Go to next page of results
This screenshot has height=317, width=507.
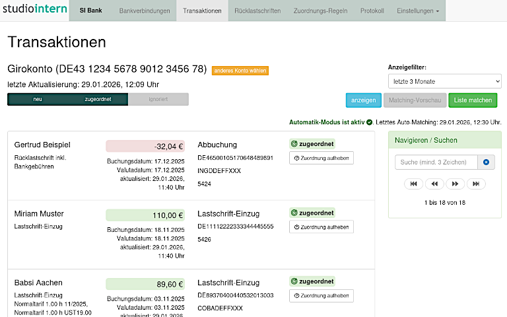click(455, 184)
